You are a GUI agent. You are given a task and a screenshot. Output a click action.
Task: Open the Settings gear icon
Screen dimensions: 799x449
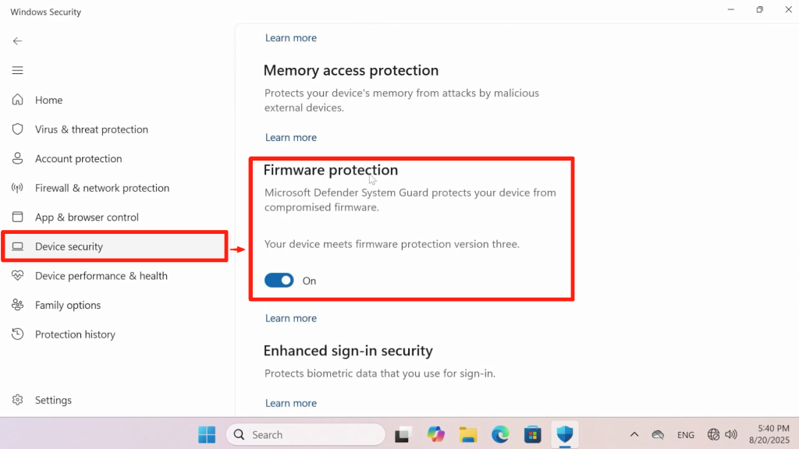coord(17,400)
